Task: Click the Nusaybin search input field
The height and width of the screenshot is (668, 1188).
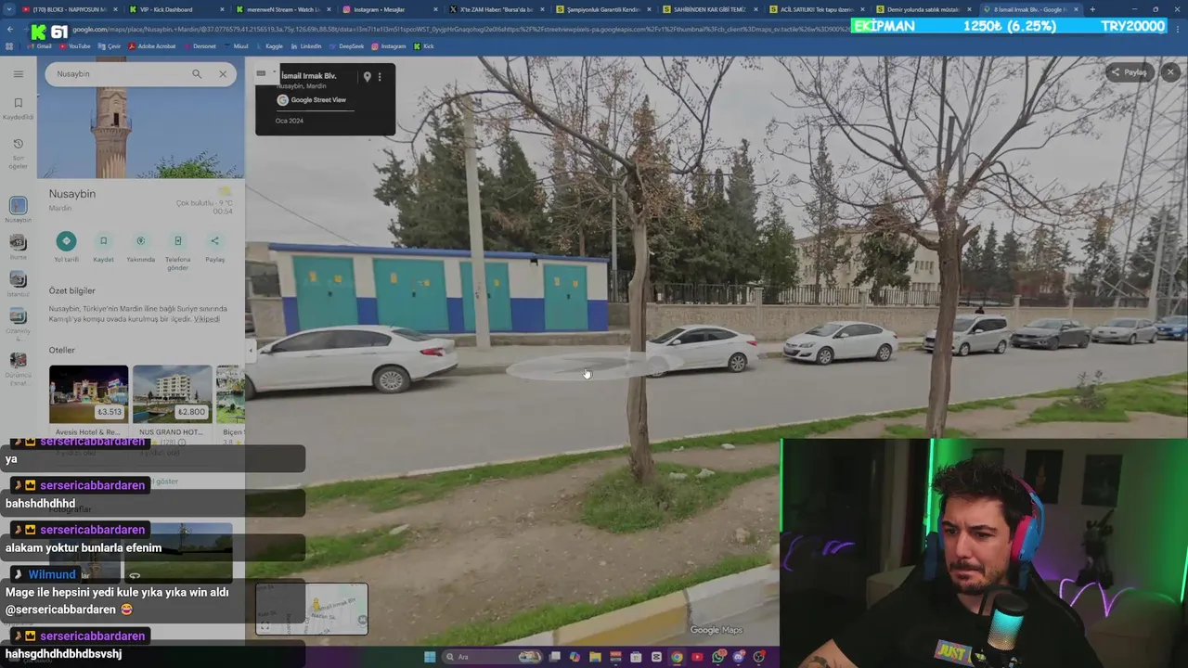Action: (121, 74)
